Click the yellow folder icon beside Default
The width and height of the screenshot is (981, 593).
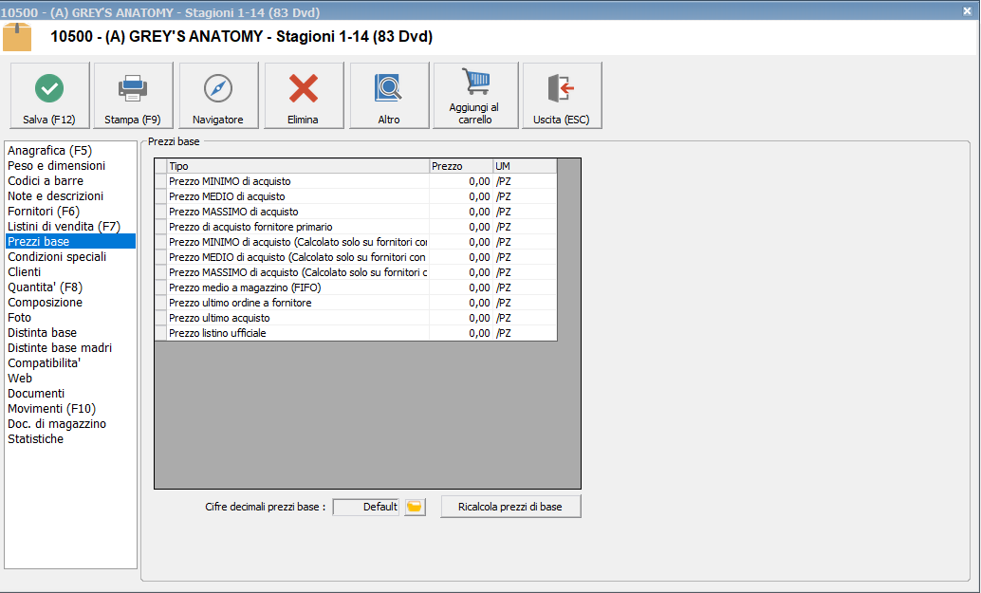[x=415, y=507]
